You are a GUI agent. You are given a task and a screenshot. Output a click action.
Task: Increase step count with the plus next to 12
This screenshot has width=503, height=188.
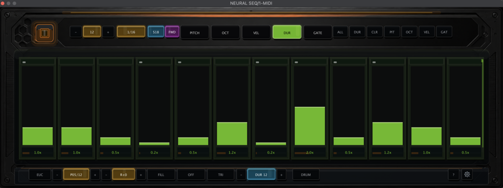pyautogui.click(x=108, y=32)
